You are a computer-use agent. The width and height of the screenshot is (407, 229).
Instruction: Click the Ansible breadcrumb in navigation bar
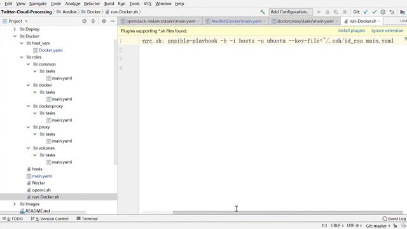tap(67, 12)
